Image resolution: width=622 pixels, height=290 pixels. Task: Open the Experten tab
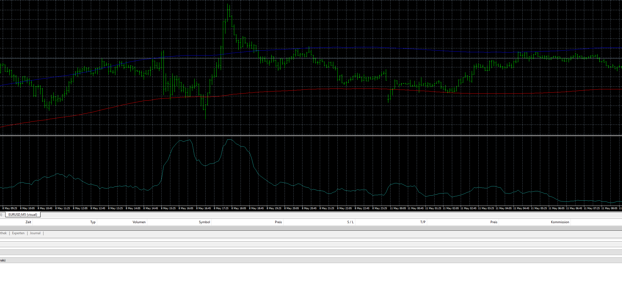[18, 233]
